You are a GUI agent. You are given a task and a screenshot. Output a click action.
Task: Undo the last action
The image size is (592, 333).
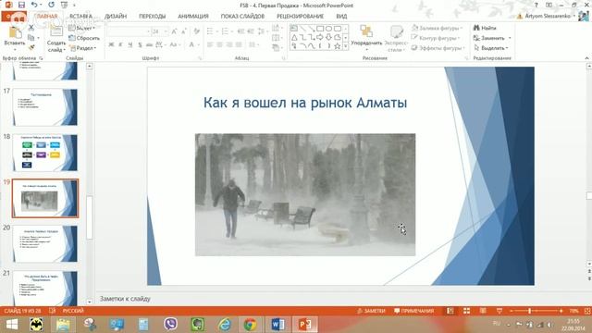click(35, 5)
